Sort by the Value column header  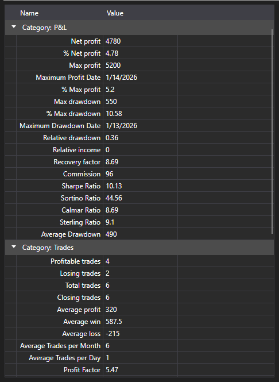(115, 13)
